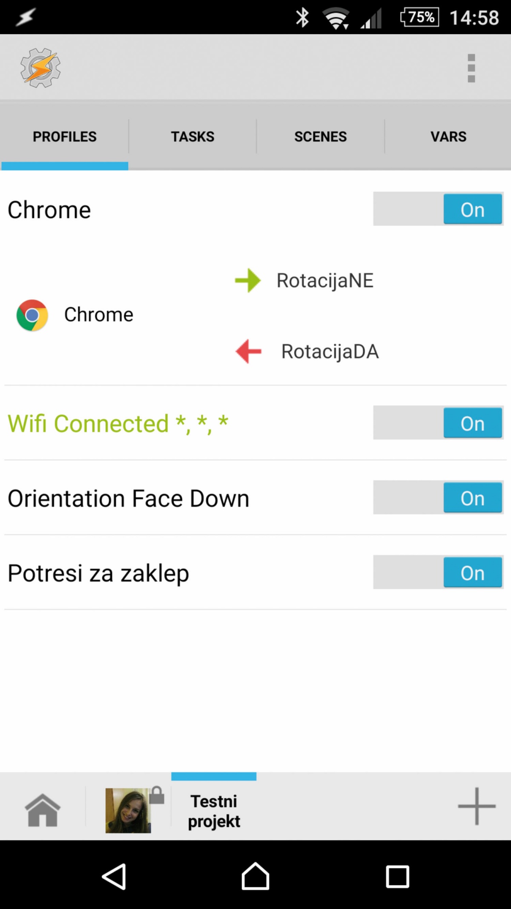Image resolution: width=511 pixels, height=909 pixels.
Task: Add new profile with plus icon
Action: point(477,806)
